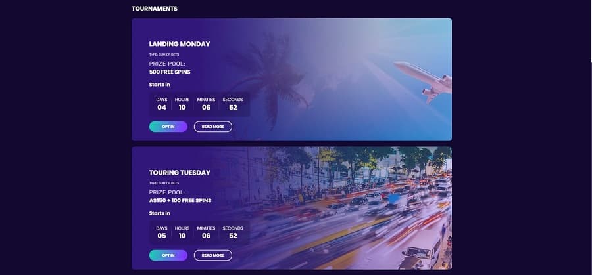This screenshot has height=275, width=592.
Task: Click the Tournaments section heading
Action: (x=155, y=9)
